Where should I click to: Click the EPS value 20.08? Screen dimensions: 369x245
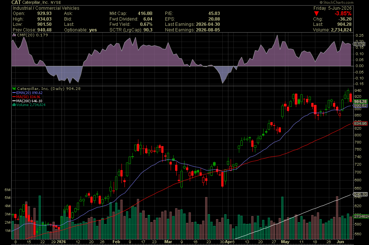click(214, 19)
